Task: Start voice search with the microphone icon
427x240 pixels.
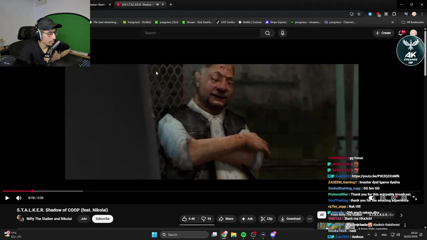Action: (x=283, y=33)
